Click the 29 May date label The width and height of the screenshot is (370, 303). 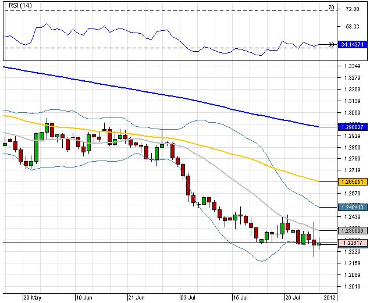(31, 297)
